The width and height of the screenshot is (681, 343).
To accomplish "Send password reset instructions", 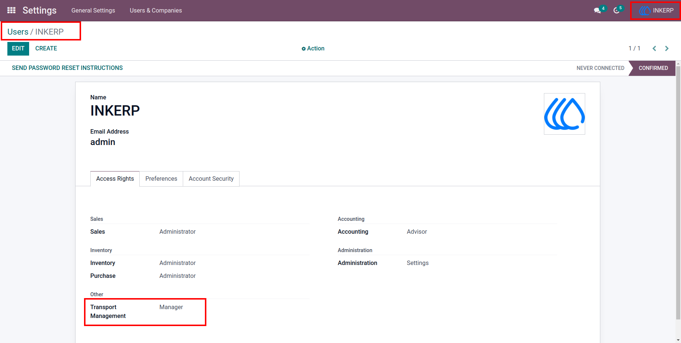I will click(67, 68).
